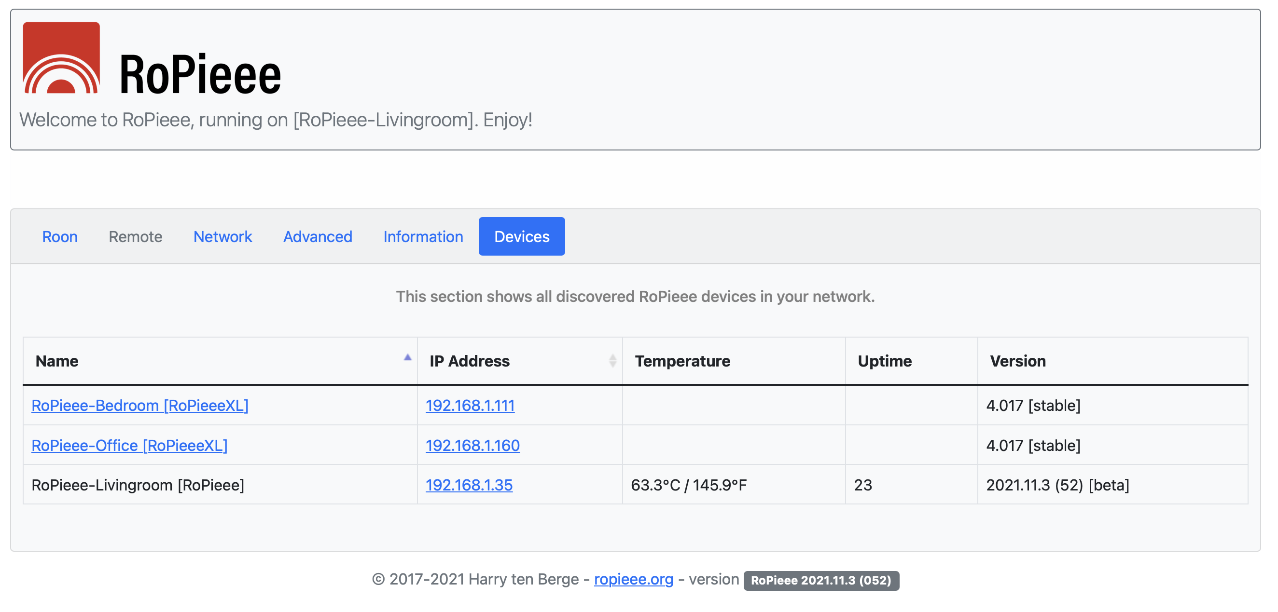This screenshot has height=612, width=1278.
Task: Visit IP address 192.168.1.111
Action: pos(470,406)
